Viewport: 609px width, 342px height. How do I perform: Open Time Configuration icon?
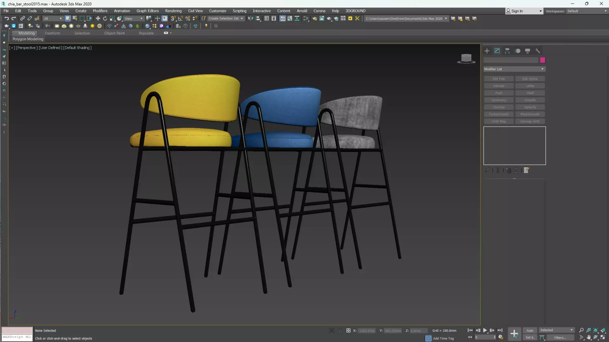(501, 337)
